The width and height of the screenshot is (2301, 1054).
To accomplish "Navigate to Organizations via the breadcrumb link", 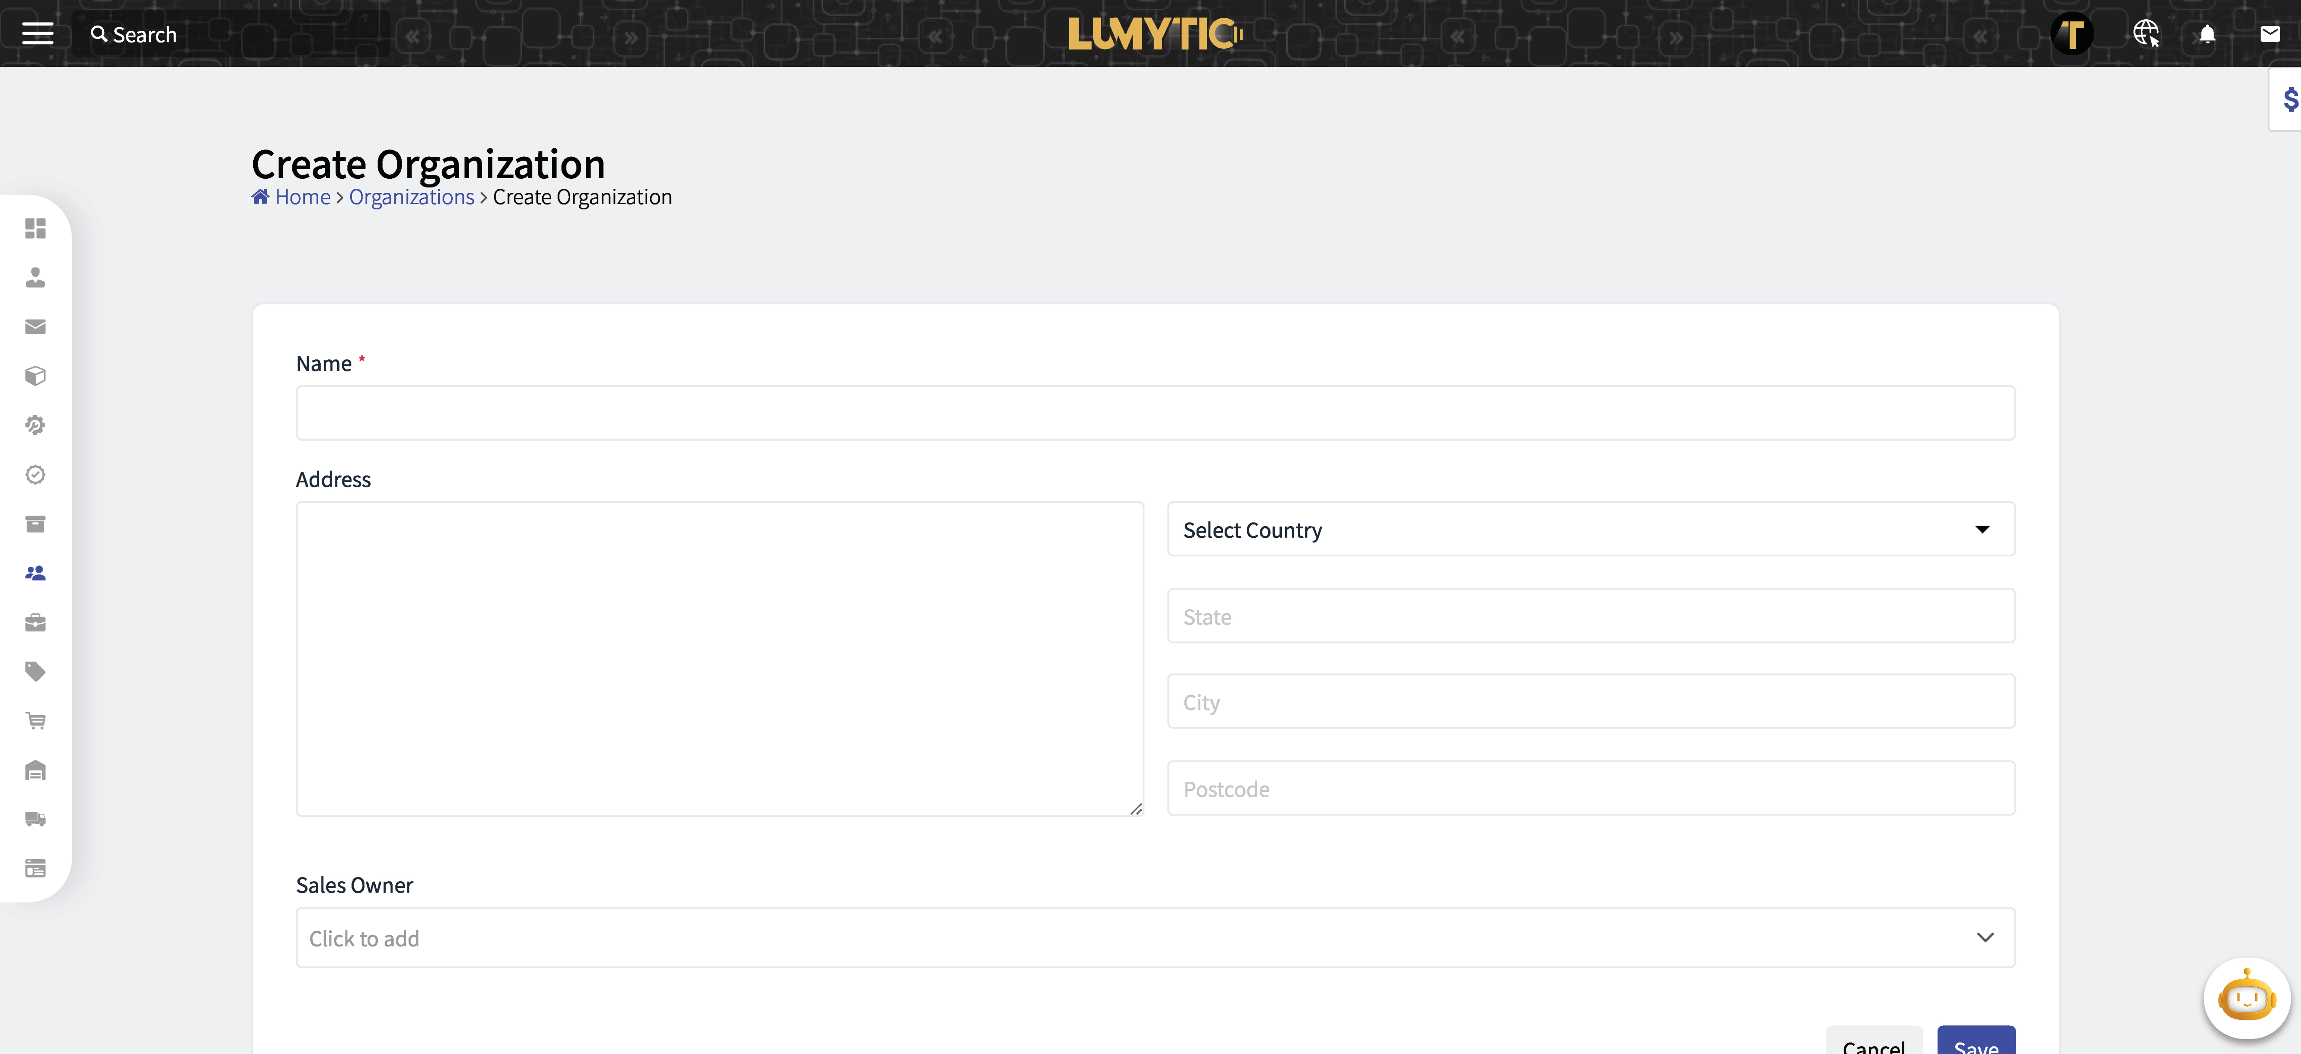I will coord(411,197).
